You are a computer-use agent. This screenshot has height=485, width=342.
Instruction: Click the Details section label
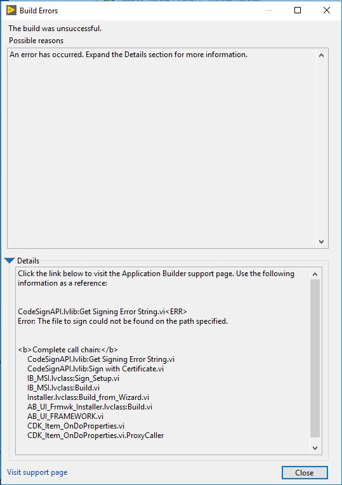pyautogui.click(x=28, y=261)
